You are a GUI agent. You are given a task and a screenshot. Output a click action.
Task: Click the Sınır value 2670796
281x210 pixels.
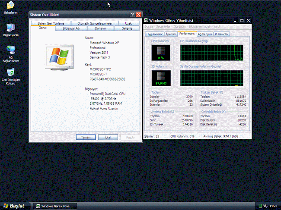(x=187, y=120)
